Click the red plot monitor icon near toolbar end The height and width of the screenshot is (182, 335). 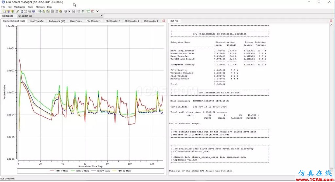click(x=92, y=11)
